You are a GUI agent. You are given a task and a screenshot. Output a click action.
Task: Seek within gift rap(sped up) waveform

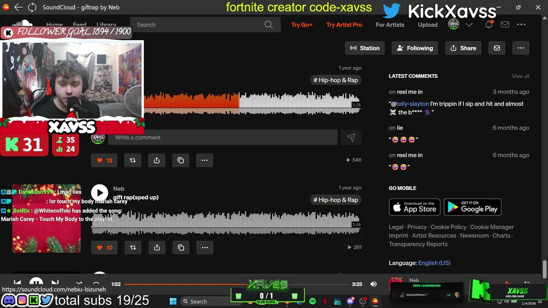[226, 223]
